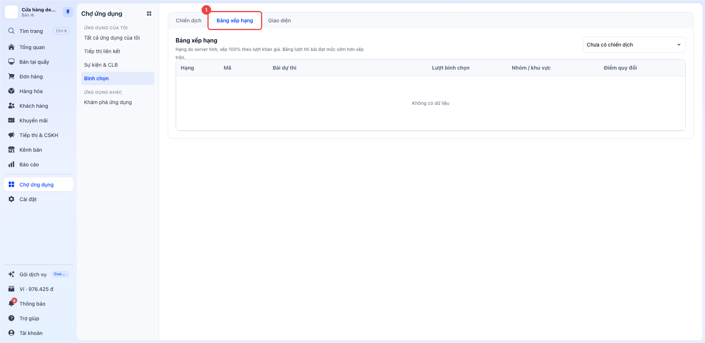705x343 pixels.
Task: Click the Mã column header
Action: 227,68
